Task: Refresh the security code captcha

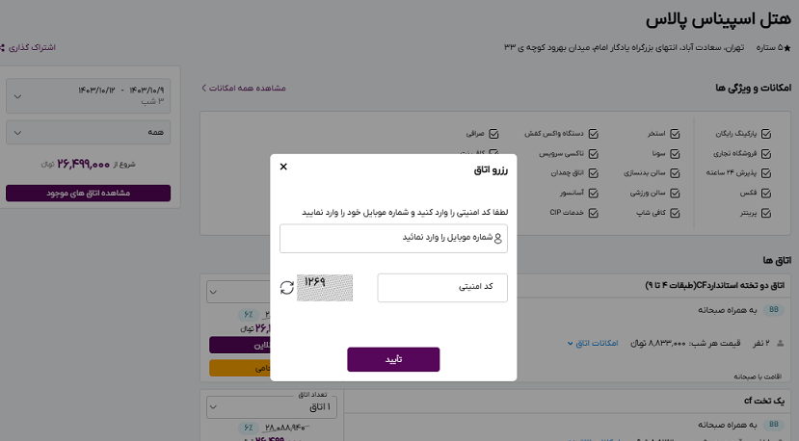Action: pos(286,288)
